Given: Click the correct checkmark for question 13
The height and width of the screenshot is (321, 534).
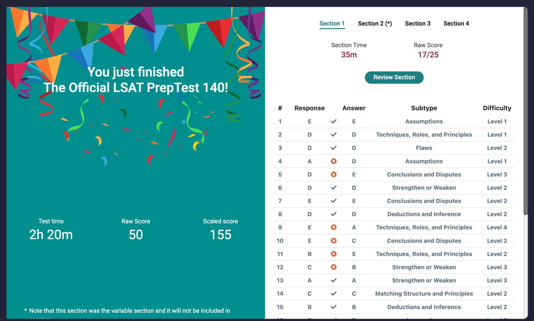Looking at the screenshot, I should tap(333, 281).
